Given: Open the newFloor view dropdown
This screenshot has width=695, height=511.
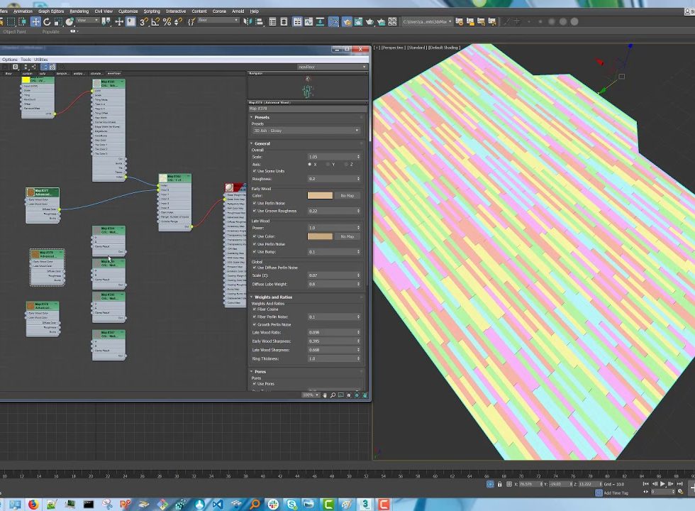Looking at the screenshot, I should tap(332, 67).
